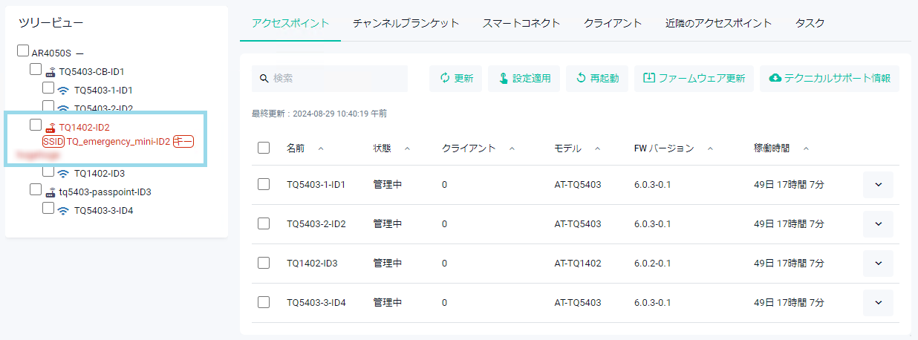Click the Wi-Fi icon beside TQ5403-1-ID1
918x340 pixels.
tap(64, 91)
